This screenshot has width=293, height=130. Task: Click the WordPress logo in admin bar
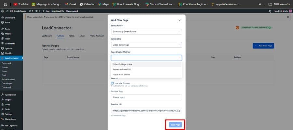pyautogui.click(x=2, y=11)
